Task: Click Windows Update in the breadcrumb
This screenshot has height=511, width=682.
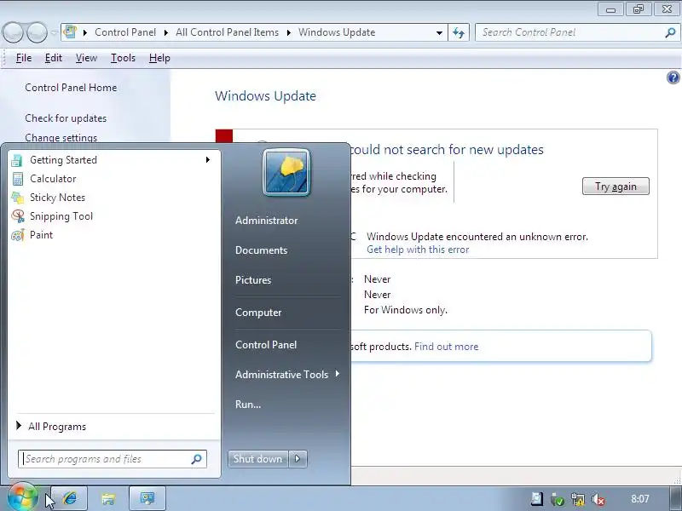Action: [x=337, y=32]
